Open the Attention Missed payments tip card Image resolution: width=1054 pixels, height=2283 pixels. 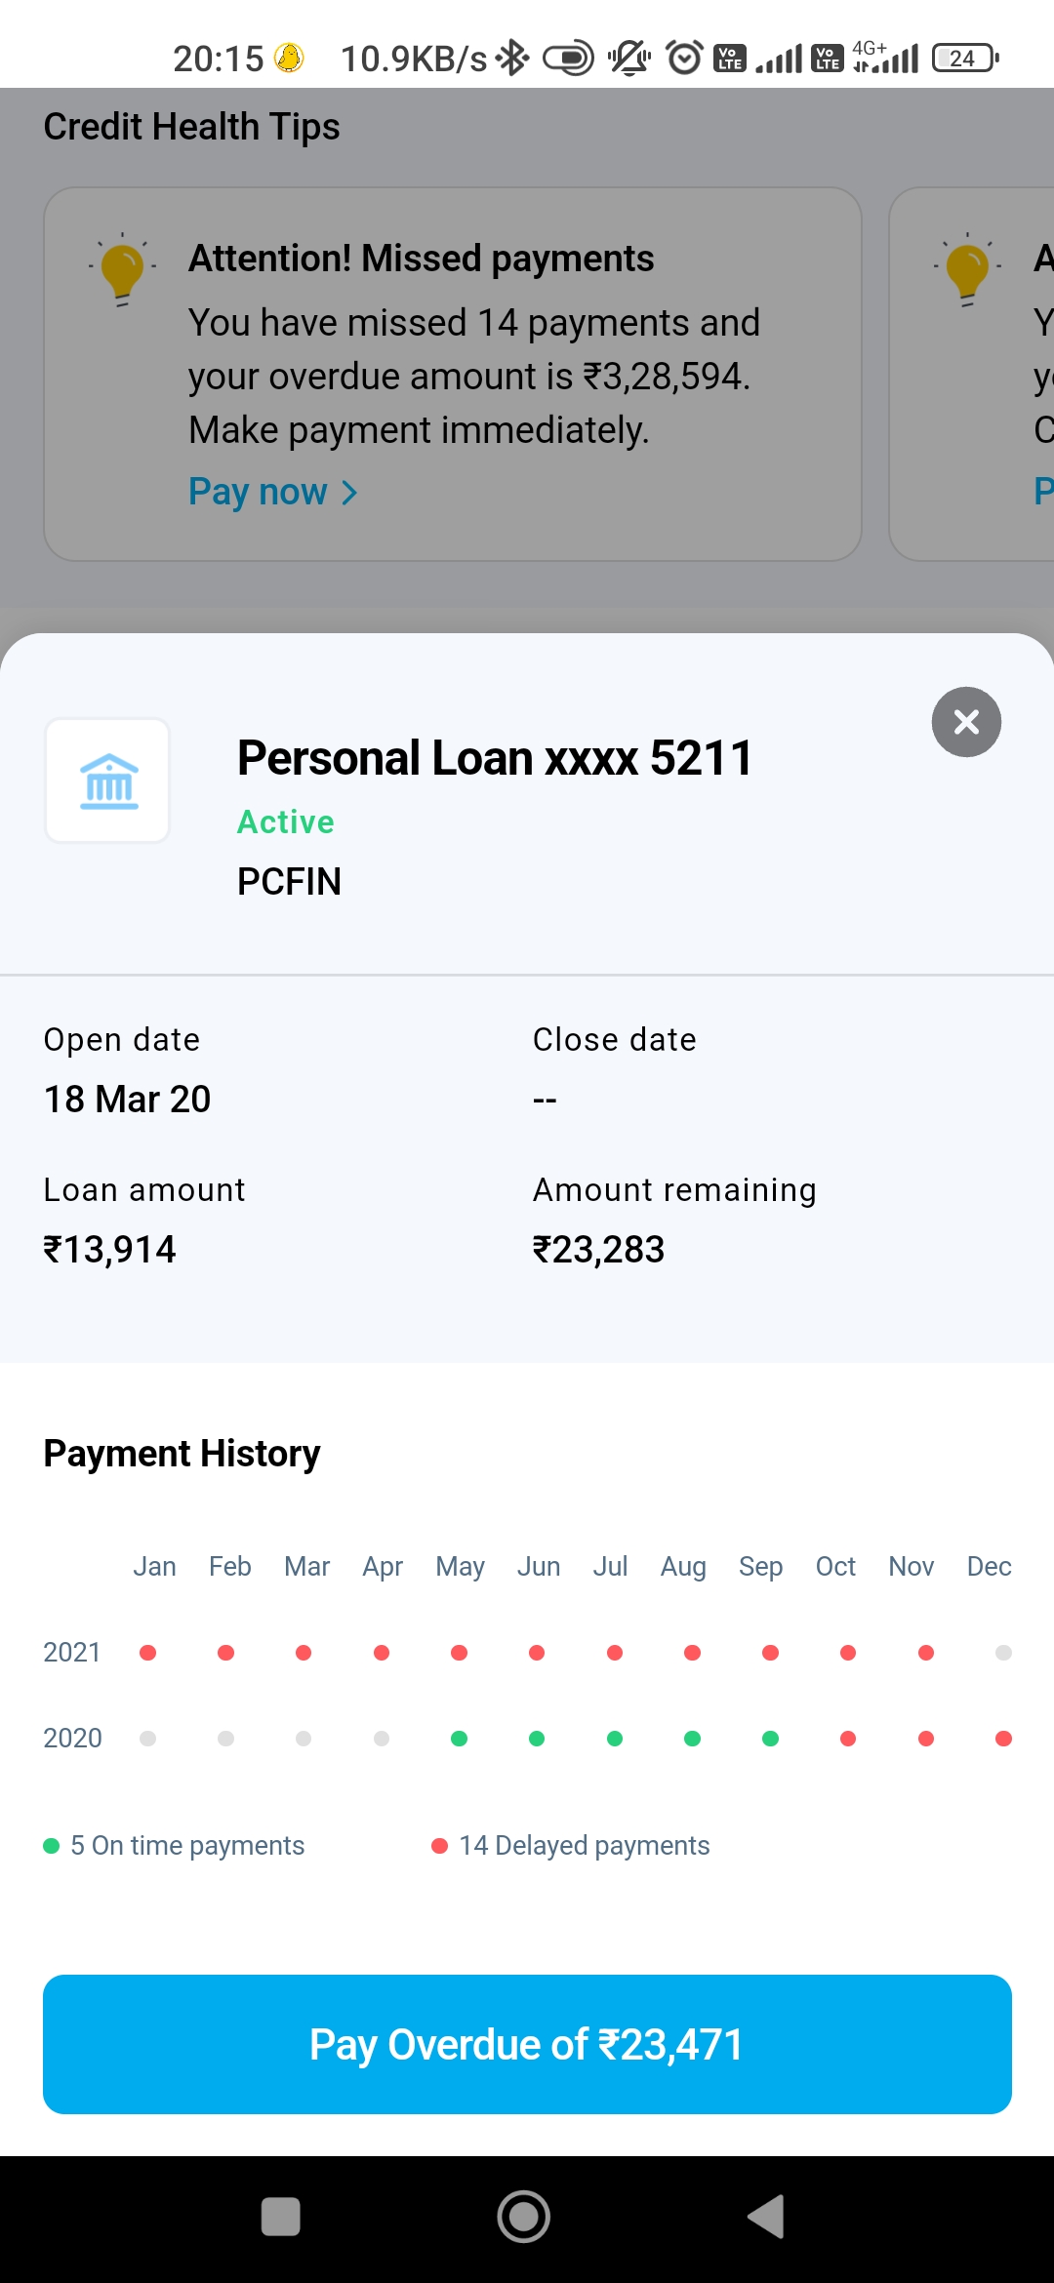tap(453, 374)
